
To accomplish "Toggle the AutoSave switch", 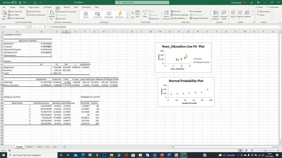I will (x=14, y=3).
